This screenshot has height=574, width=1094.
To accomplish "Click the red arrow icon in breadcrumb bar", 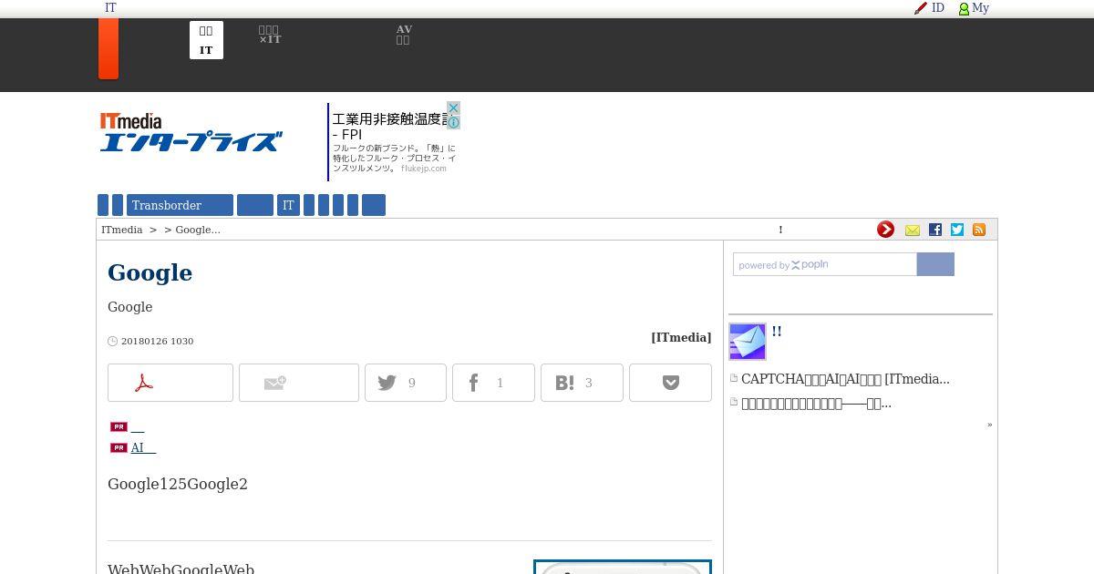I will point(885,230).
